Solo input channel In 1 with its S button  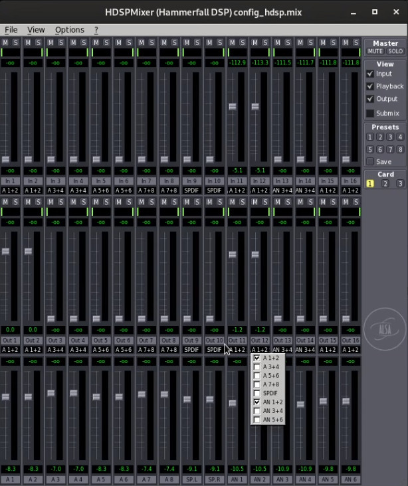point(15,42)
